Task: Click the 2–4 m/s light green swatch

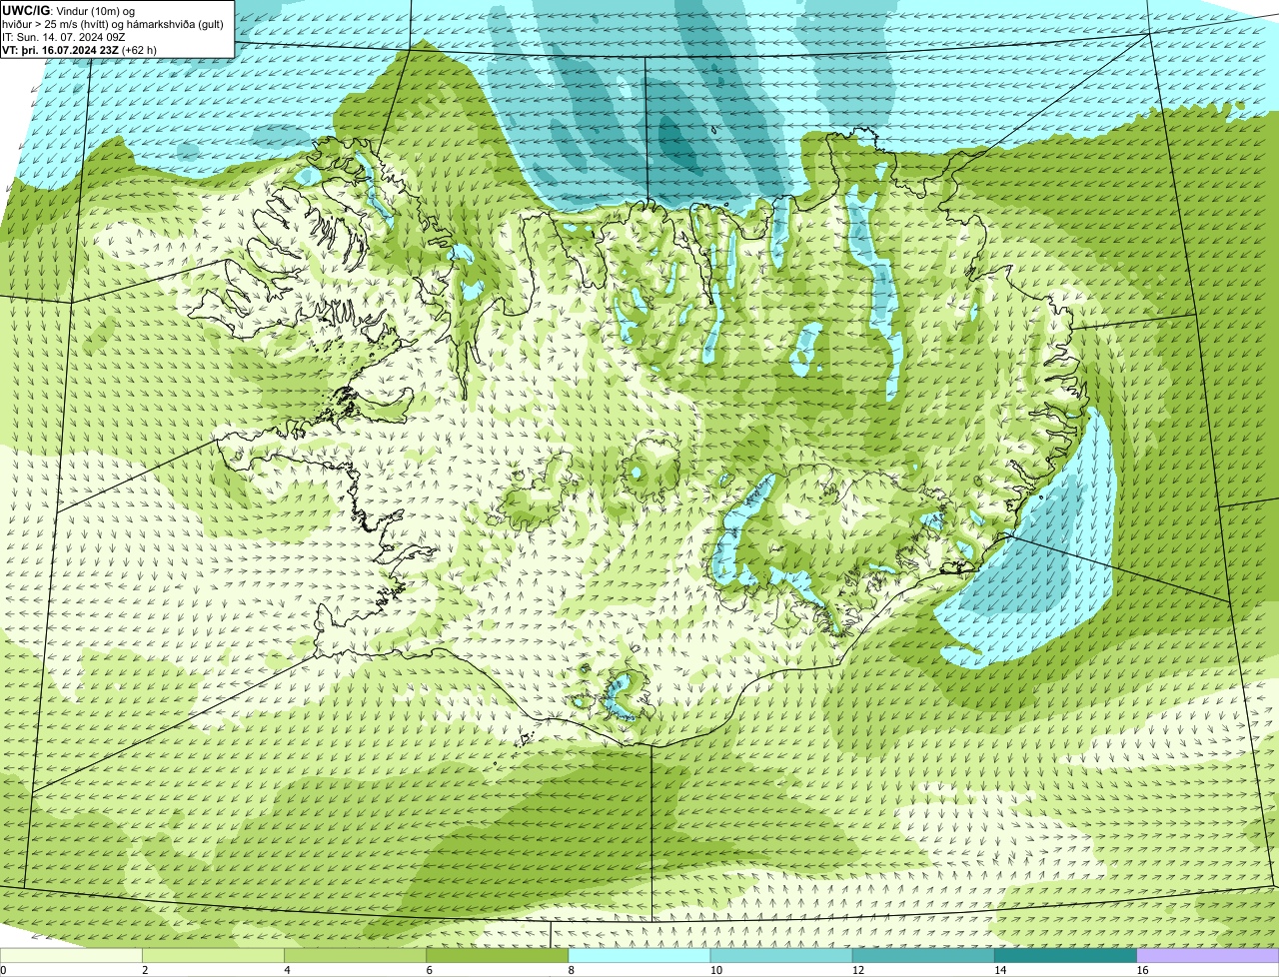Action: 214,955
